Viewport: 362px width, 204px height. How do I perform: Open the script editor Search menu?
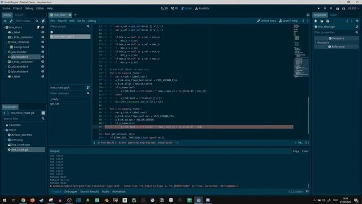coord(62,21)
